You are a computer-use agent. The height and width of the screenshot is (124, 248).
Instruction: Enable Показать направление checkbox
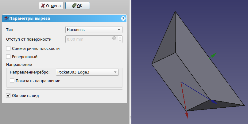[x=12, y=81]
